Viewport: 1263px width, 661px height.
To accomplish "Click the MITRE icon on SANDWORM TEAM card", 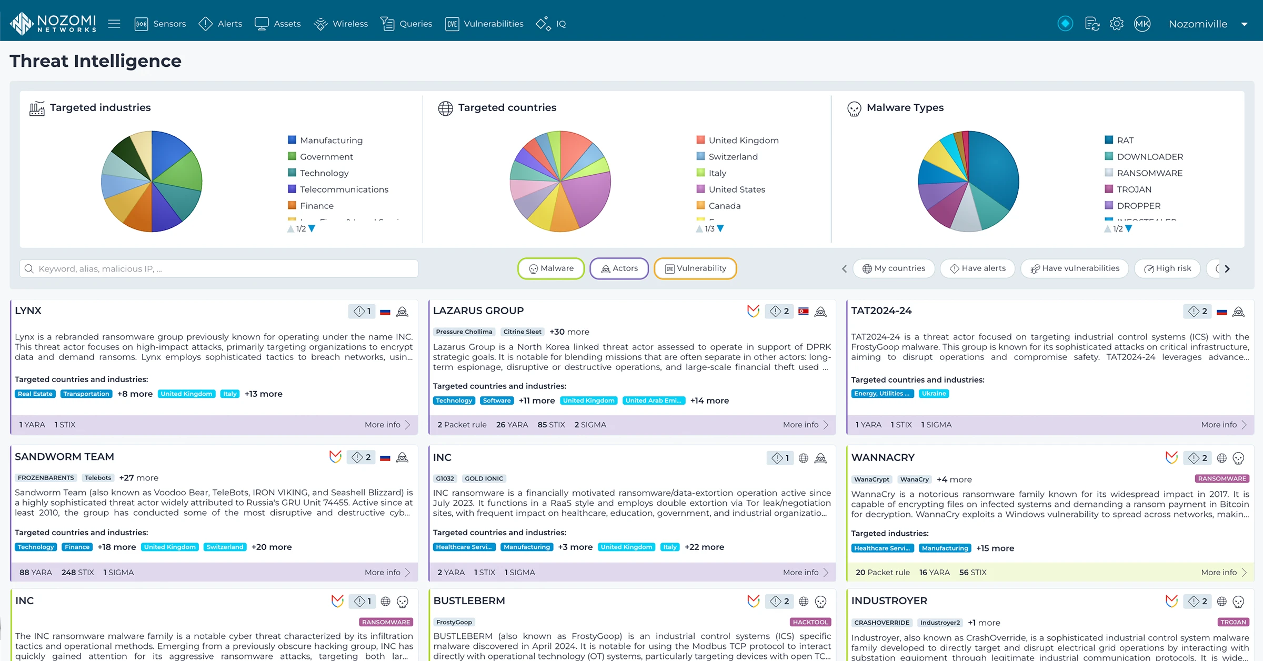I will click(x=335, y=457).
